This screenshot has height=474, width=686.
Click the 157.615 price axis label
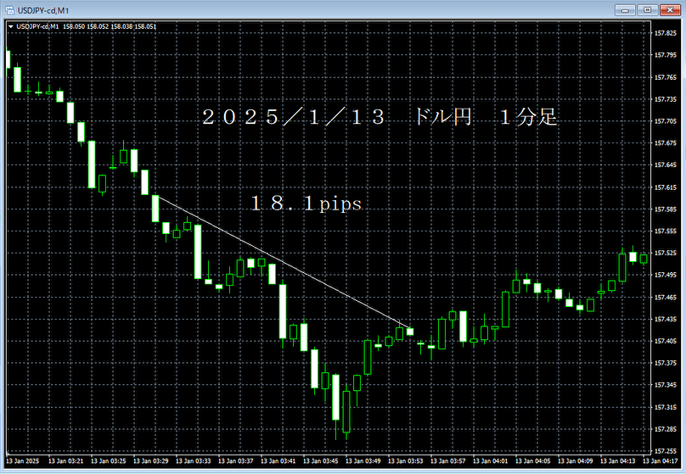click(665, 187)
